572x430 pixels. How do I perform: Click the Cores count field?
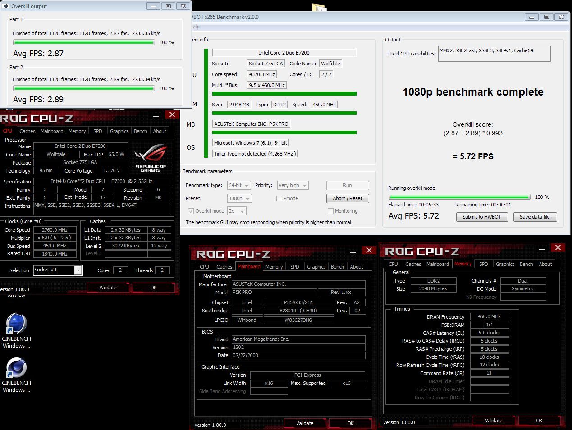(x=120, y=270)
